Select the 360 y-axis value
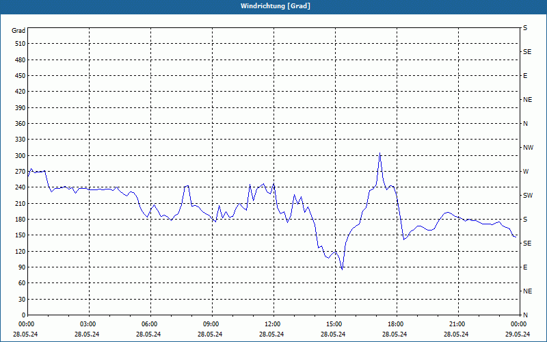 (x=21, y=124)
